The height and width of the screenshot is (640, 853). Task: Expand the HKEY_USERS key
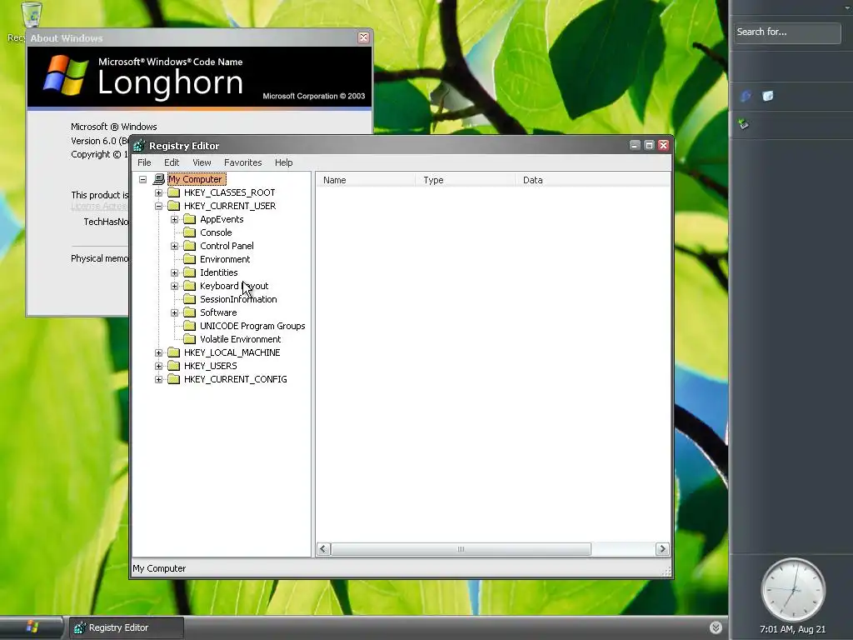point(158,366)
